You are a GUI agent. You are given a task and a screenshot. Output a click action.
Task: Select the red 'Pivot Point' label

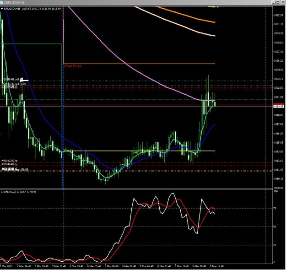pyautogui.click(x=73, y=66)
